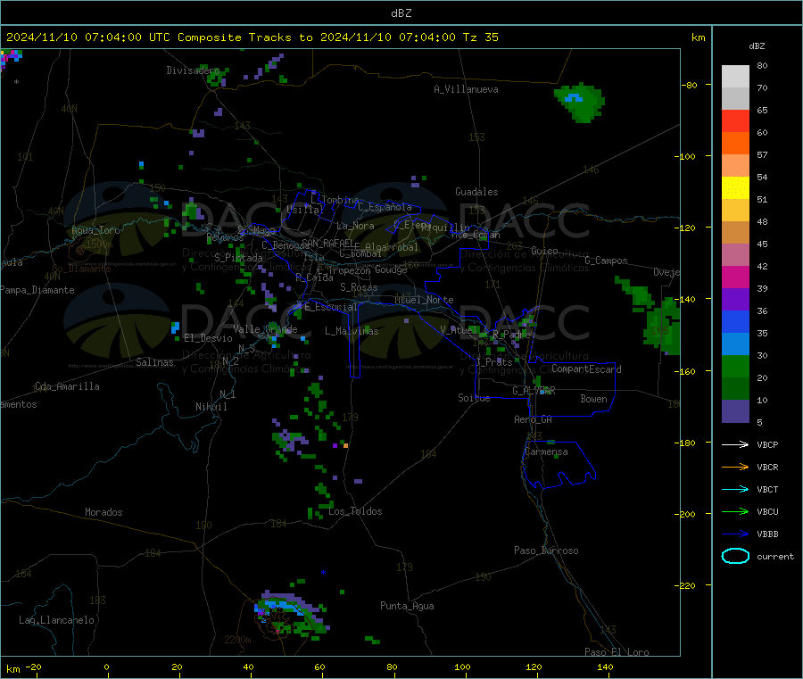Click the G_Campos location label
Viewport: 803px width, 679px height.
pos(606,261)
